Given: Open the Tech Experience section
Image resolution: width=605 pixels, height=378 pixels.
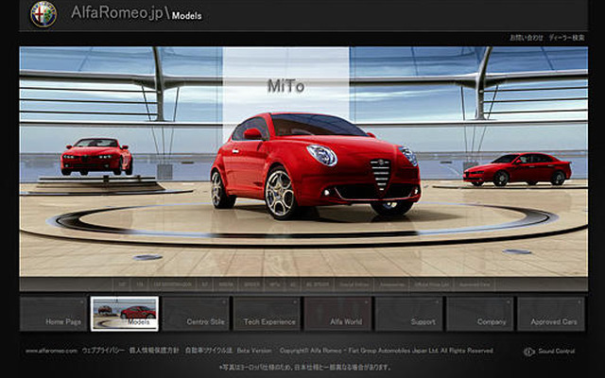Looking at the screenshot, I should [x=267, y=314].
